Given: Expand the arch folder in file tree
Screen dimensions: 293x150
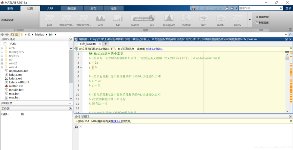Looking at the screenshot, I should pos(2,48).
